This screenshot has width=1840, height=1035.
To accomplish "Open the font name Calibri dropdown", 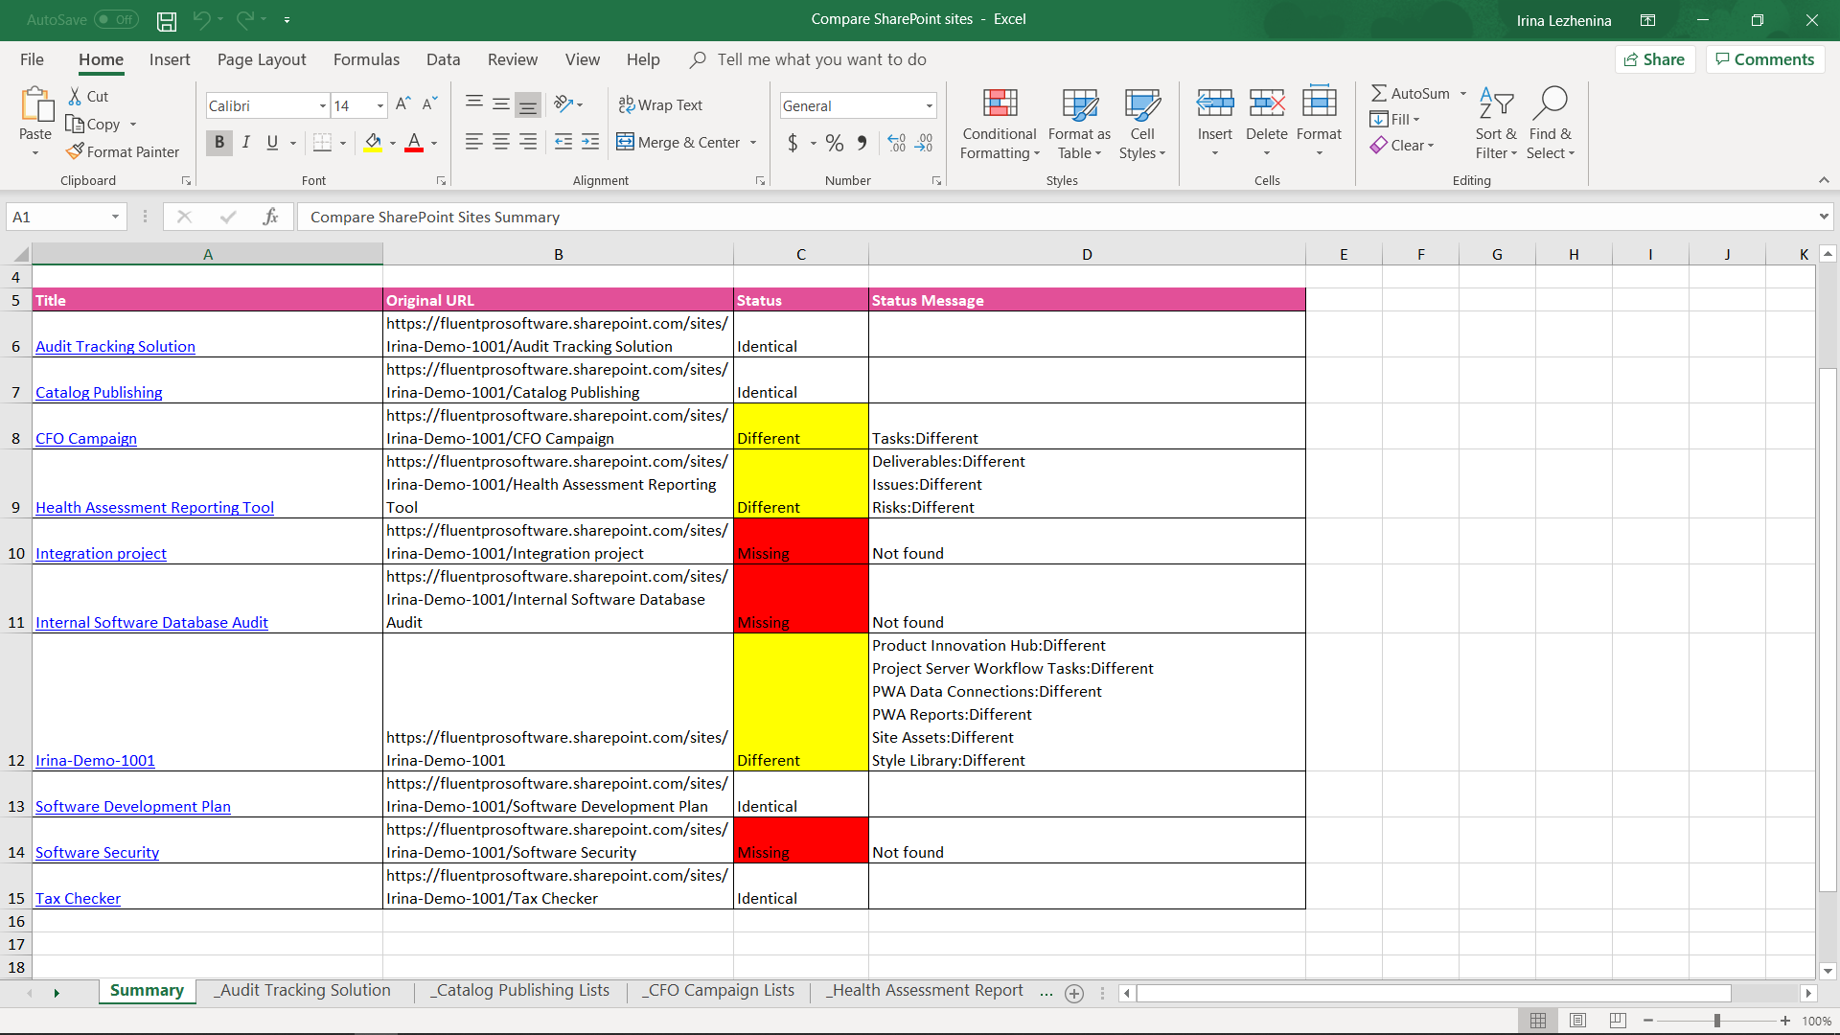I will click(x=323, y=105).
